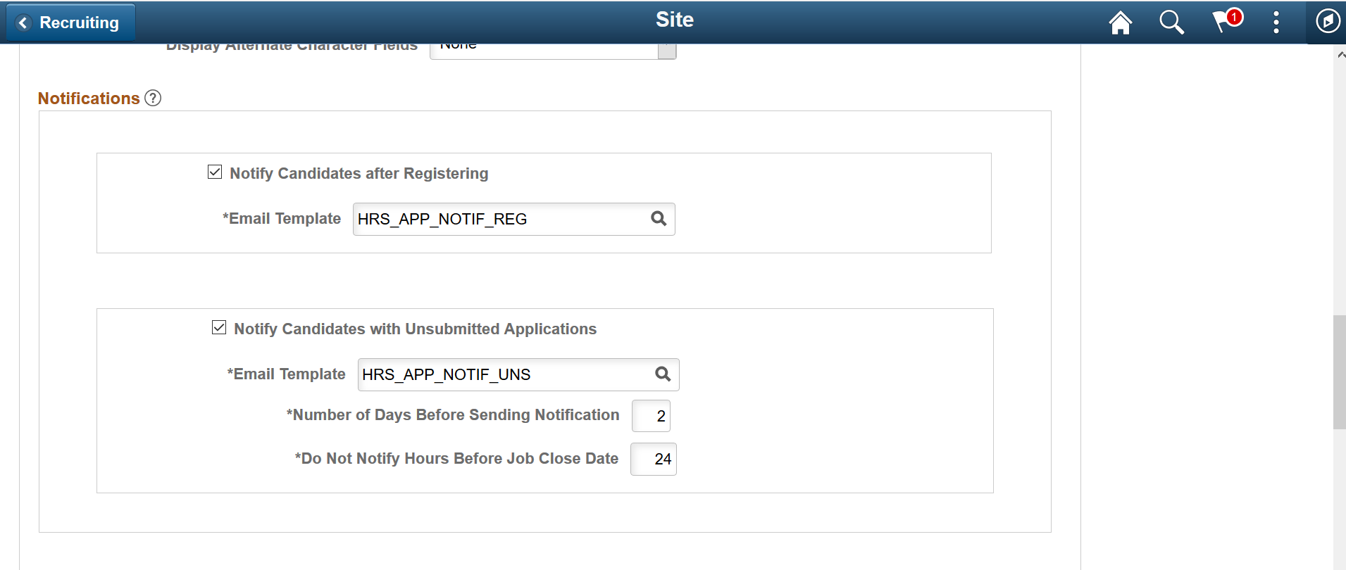Image resolution: width=1346 pixels, height=570 pixels.
Task: Click the HRS_APP_NOTIF_UNS email template field
Action: (x=504, y=374)
